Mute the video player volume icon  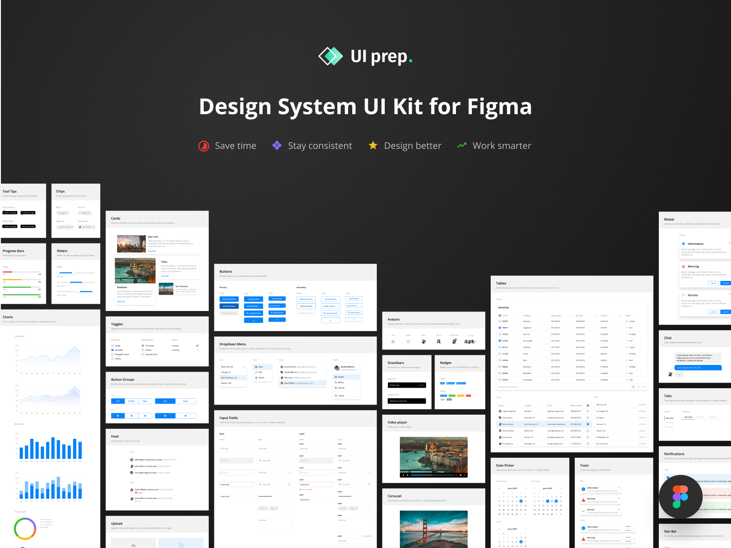click(x=408, y=475)
